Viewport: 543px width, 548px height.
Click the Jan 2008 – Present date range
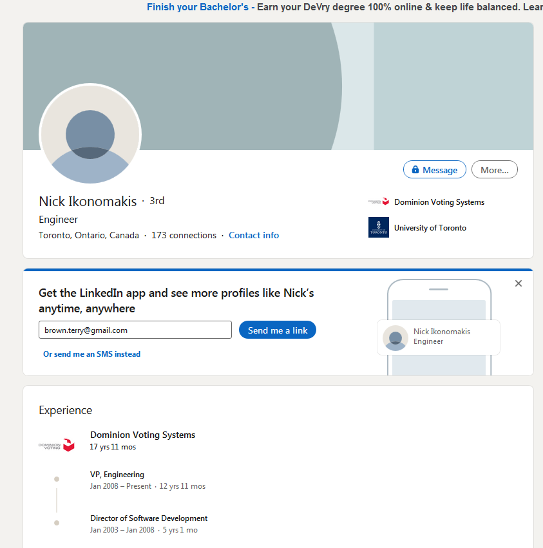(120, 486)
